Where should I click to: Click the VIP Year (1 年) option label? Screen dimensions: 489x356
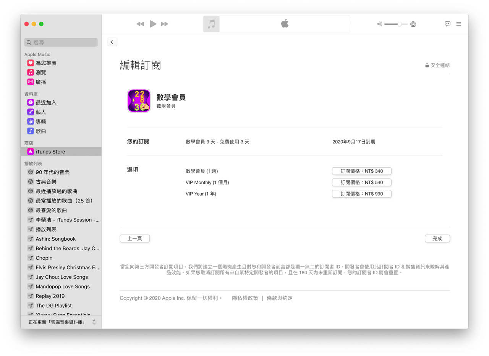point(201,194)
